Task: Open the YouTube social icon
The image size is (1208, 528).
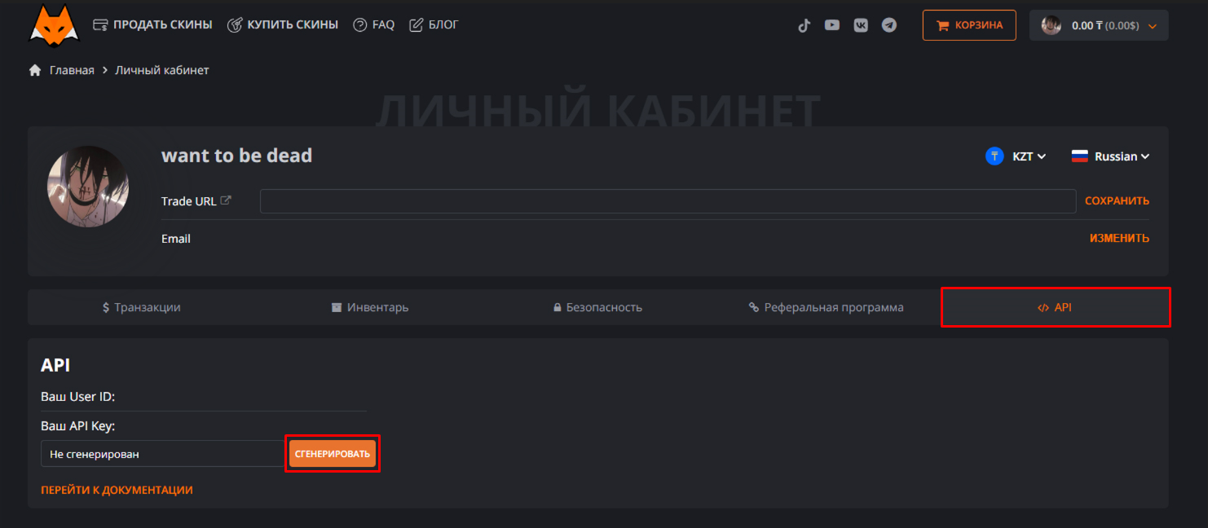Action: (x=831, y=25)
